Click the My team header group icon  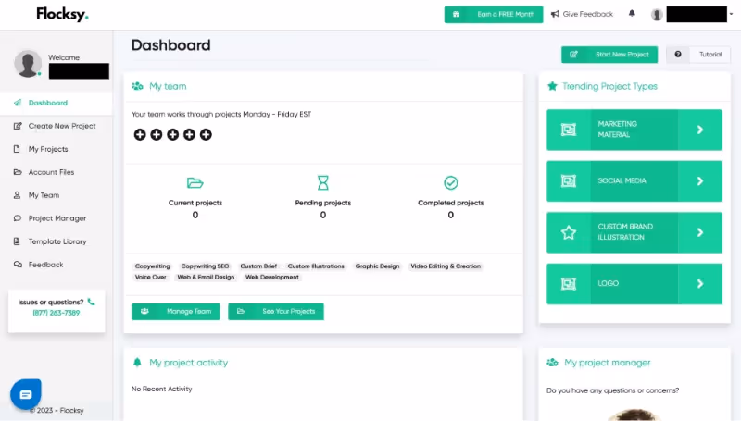coord(137,86)
